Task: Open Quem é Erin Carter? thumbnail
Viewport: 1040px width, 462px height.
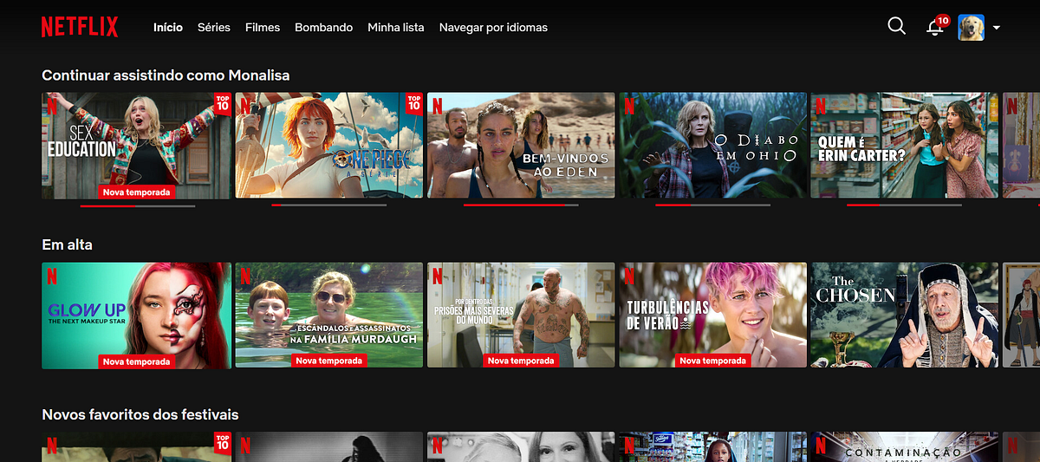Action: tap(904, 145)
